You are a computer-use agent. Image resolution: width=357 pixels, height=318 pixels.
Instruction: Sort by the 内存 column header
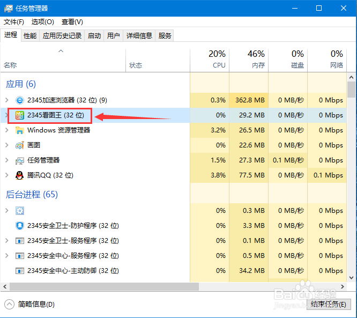[249, 61]
